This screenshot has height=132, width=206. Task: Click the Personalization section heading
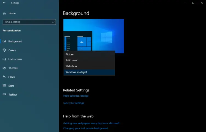[x=12, y=30]
